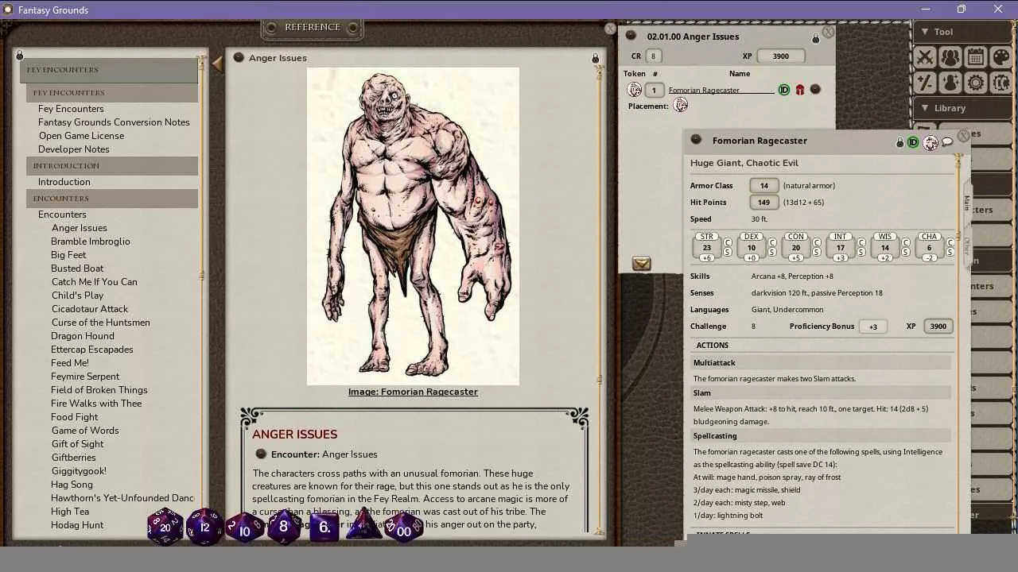The height and width of the screenshot is (572, 1018).
Task: Open the Colors palette tool icon
Action: (1001, 57)
